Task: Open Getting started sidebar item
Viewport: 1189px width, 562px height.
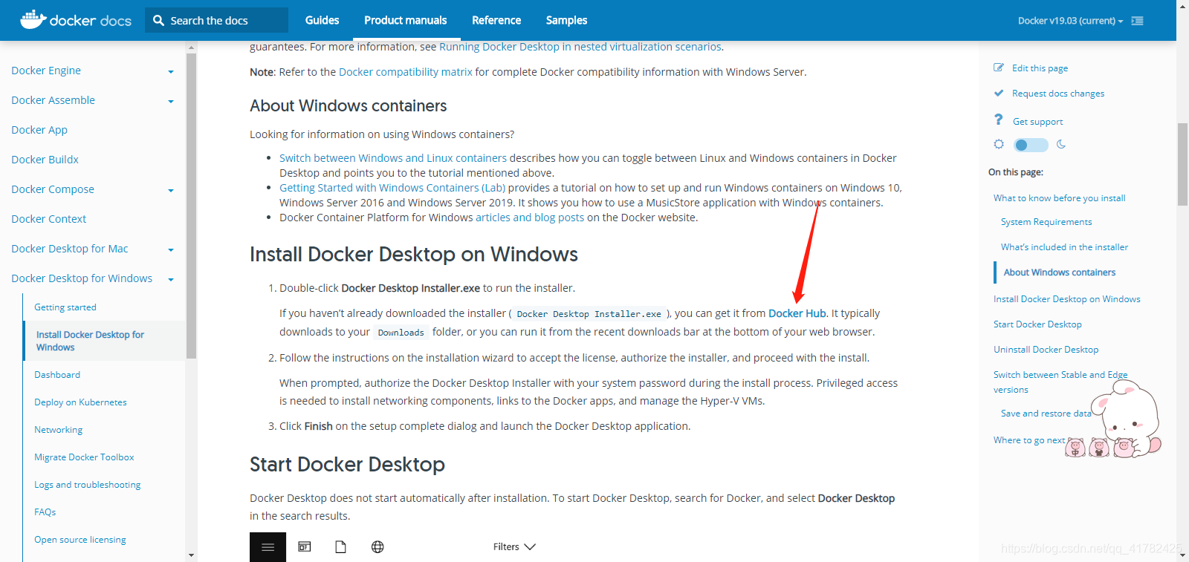Action: coord(65,307)
